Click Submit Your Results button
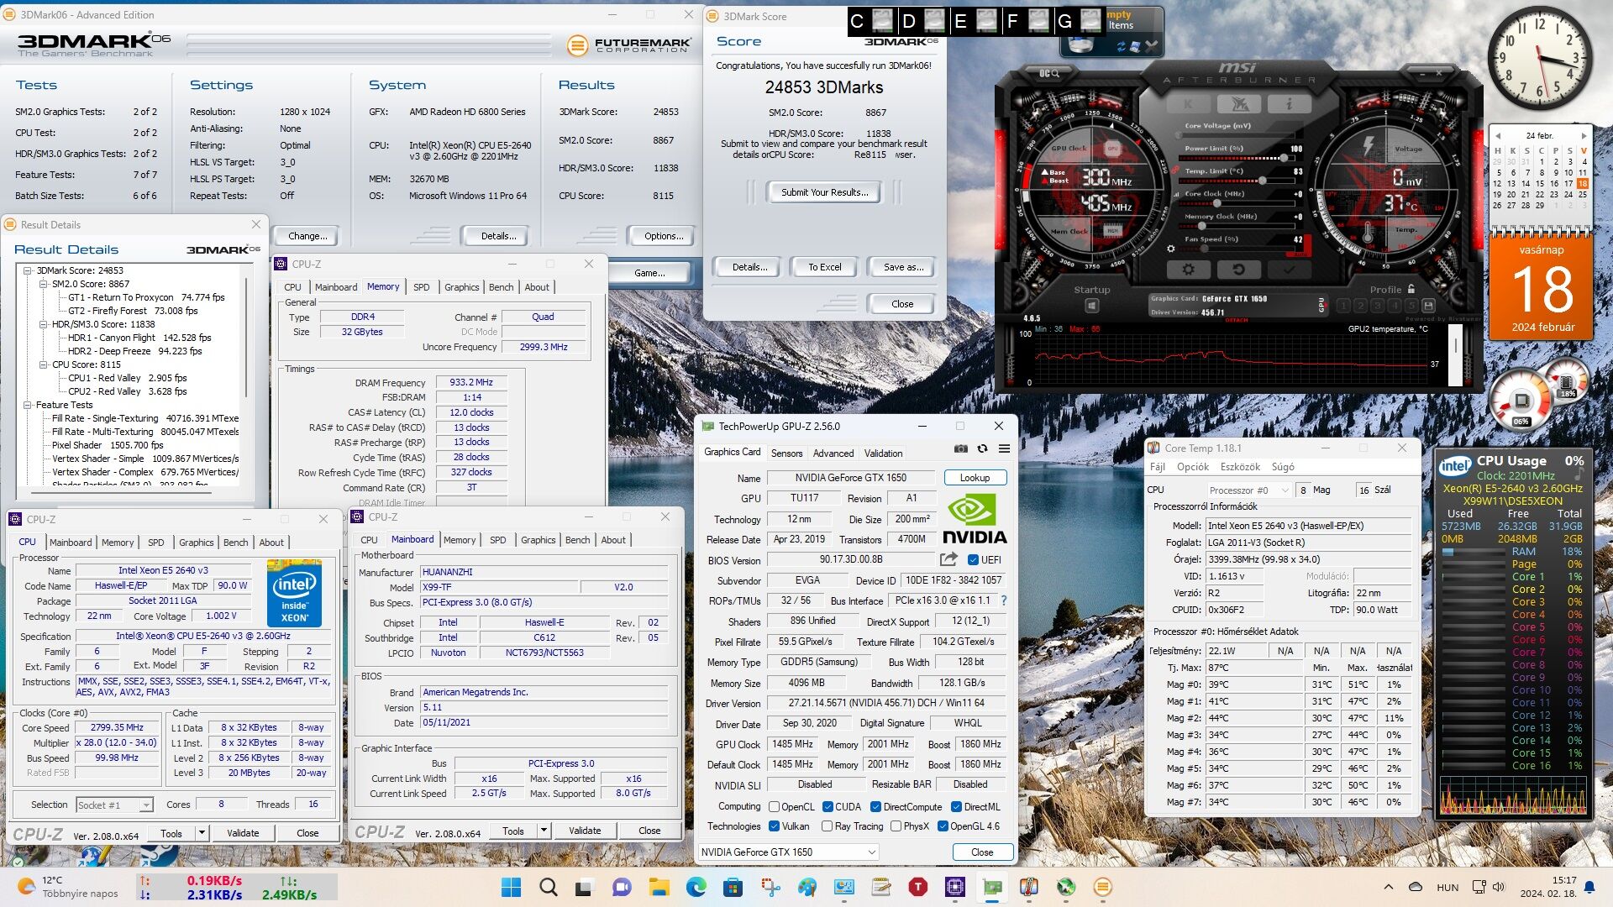Screen dimensions: 1613x907 (x=824, y=192)
